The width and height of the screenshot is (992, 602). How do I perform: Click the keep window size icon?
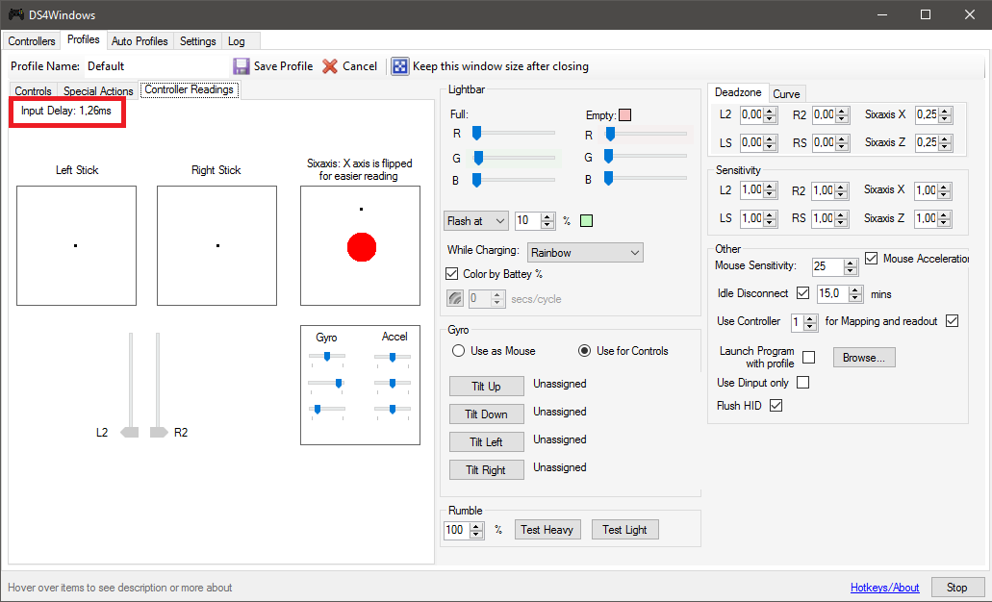click(x=400, y=66)
